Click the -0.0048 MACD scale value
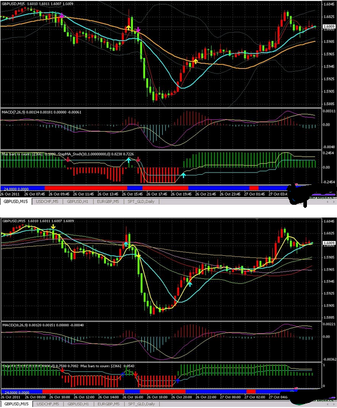Screen dimensions: 337x408 [329, 147]
